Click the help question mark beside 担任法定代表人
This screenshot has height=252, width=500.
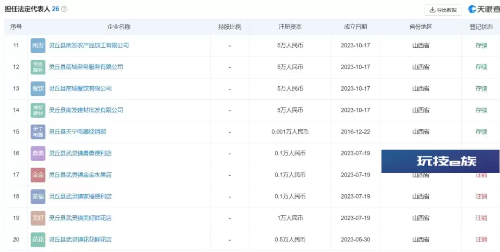tap(64, 9)
